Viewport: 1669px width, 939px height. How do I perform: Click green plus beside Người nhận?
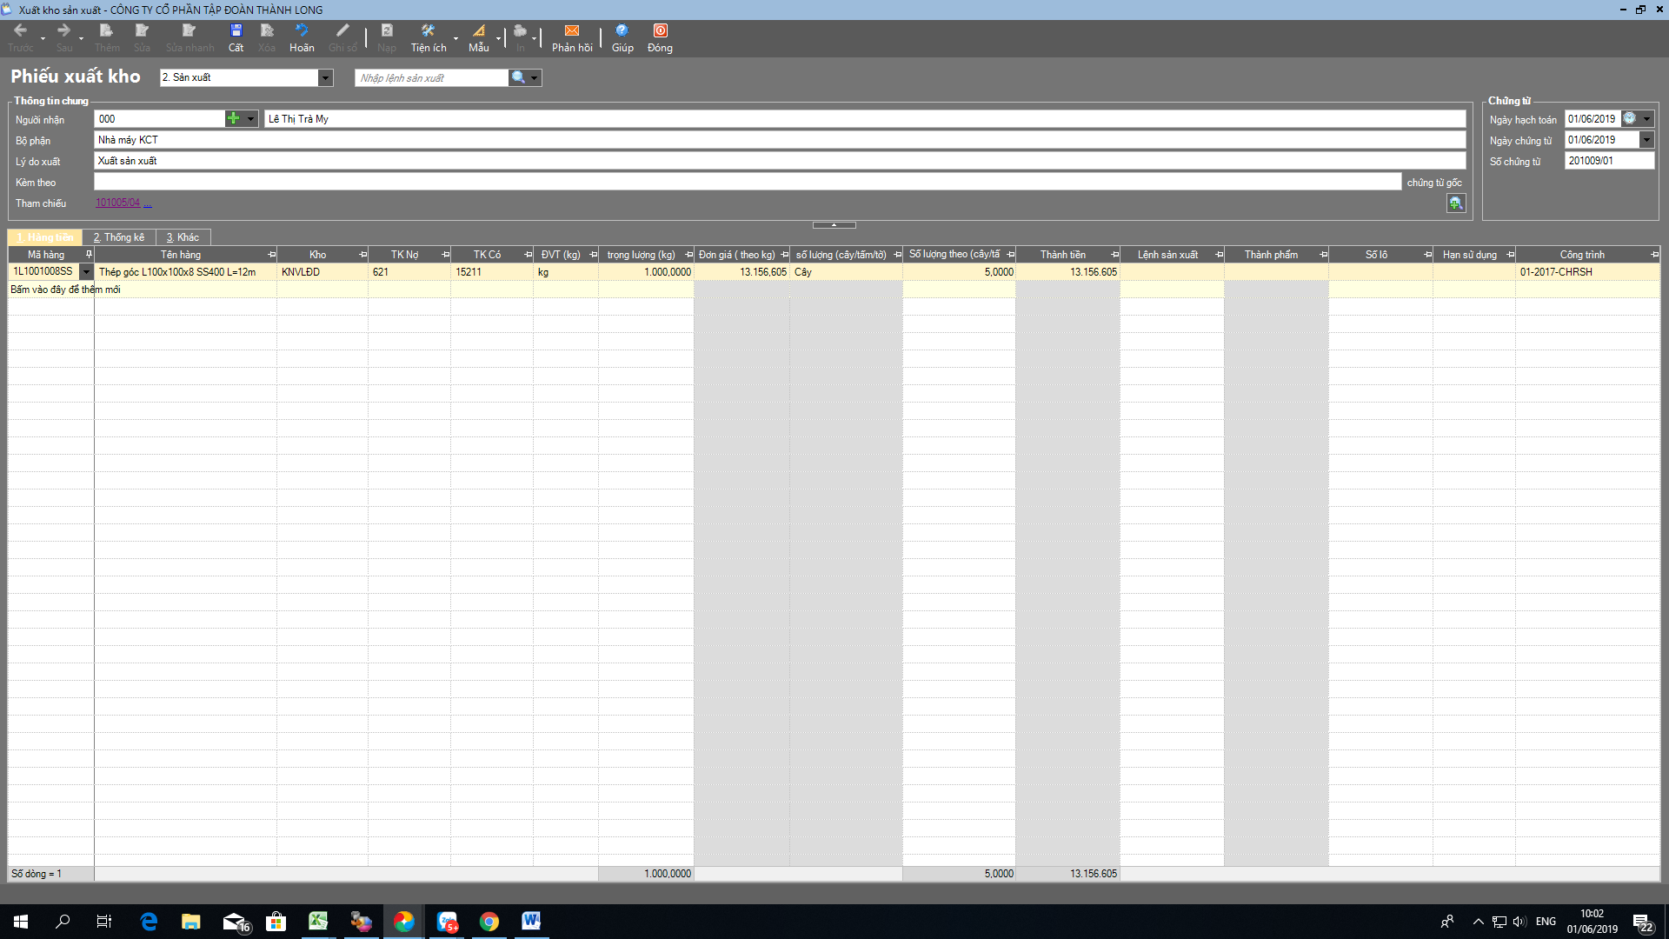[x=233, y=119]
